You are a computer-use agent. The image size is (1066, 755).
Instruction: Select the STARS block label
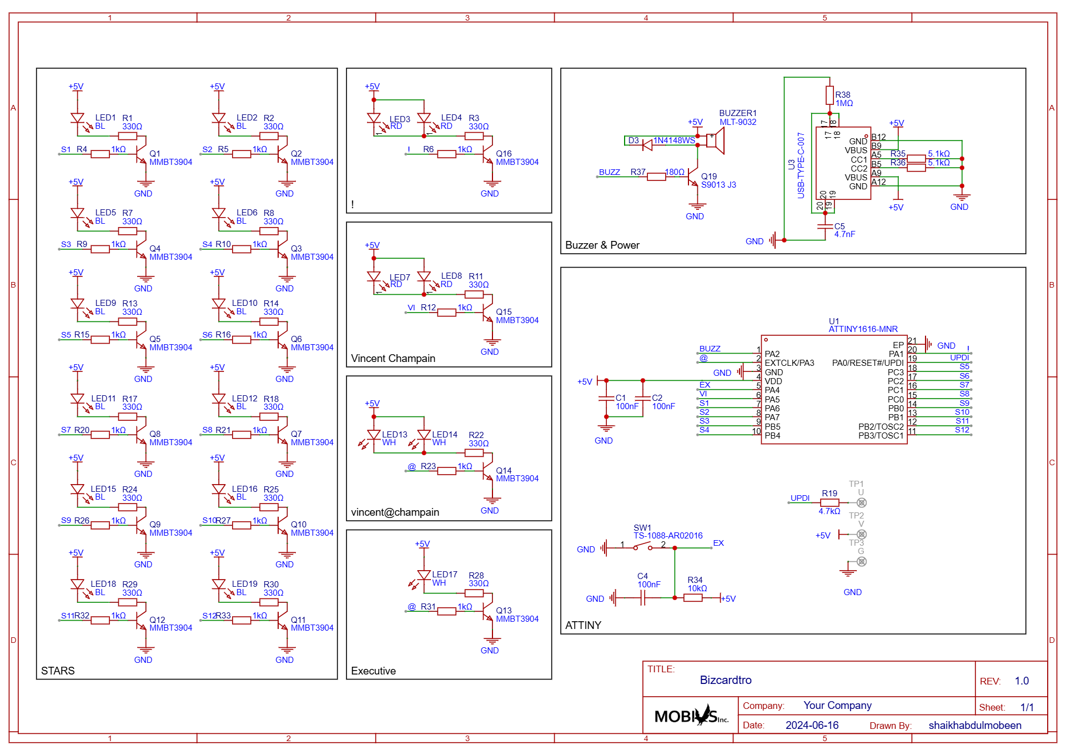tap(58, 671)
